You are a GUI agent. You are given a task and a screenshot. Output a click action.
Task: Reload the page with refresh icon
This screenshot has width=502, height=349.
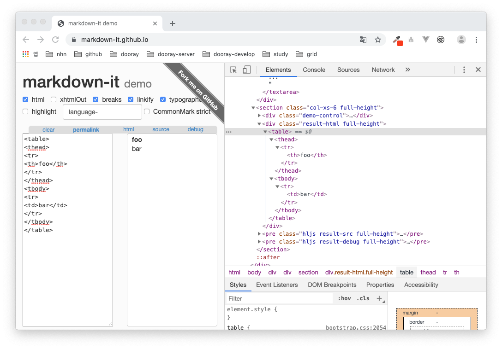pos(55,40)
